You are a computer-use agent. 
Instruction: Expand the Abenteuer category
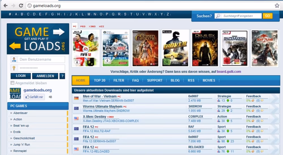pyautogui.click(x=20, y=113)
